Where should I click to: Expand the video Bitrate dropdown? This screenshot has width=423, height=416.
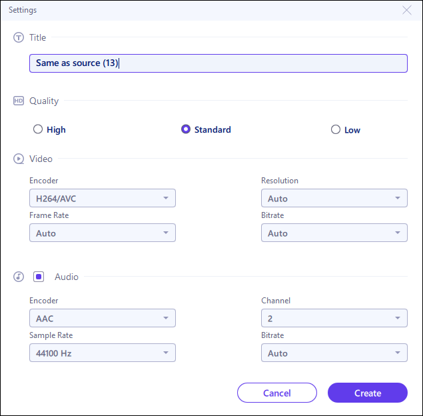click(334, 233)
